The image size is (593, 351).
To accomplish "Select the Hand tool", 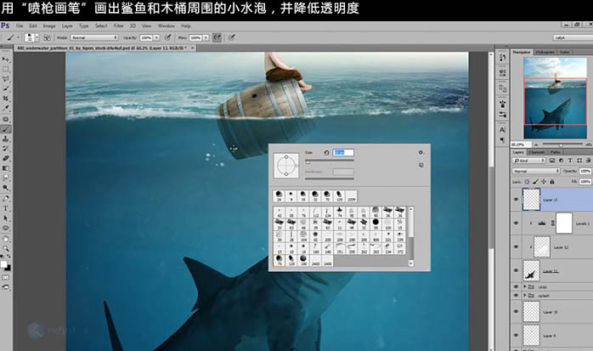I will [x=6, y=239].
